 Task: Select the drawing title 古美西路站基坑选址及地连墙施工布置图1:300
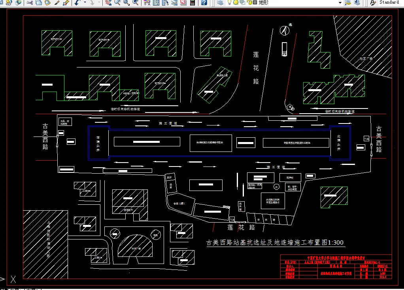pos(275,242)
